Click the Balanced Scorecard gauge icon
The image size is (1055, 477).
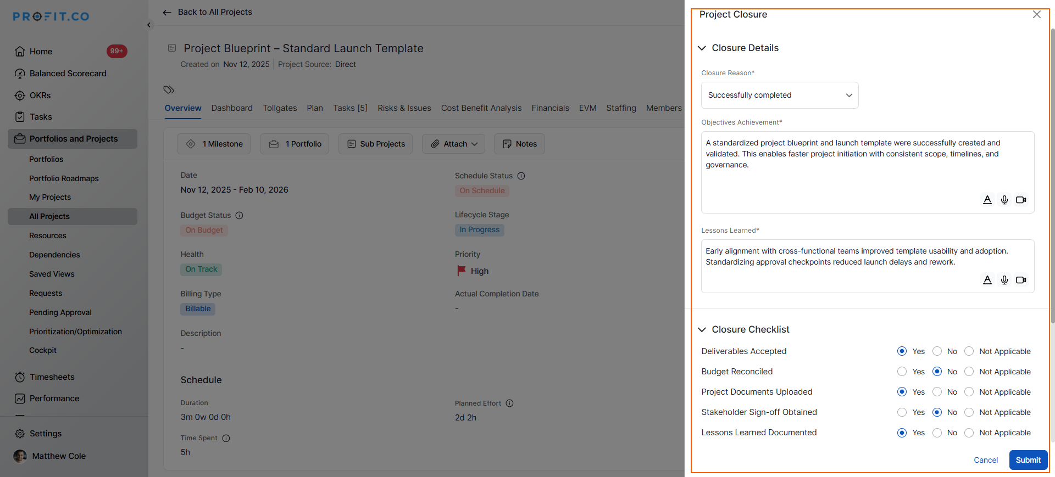click(20, 74)
